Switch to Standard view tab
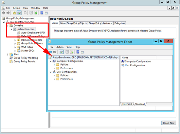Screen dimensions: 180x134 click(x=140, y=104)
